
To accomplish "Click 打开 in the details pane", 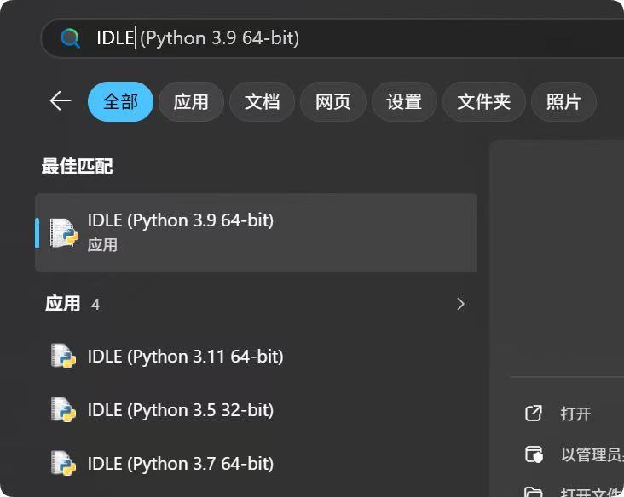I will click(575, 414).
